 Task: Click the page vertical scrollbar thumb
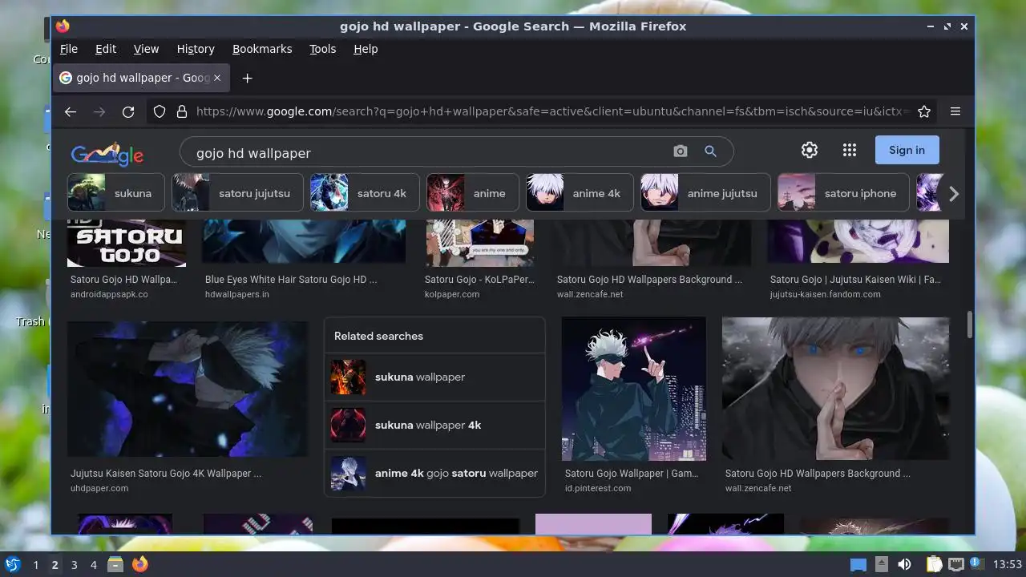pos(969,325)
